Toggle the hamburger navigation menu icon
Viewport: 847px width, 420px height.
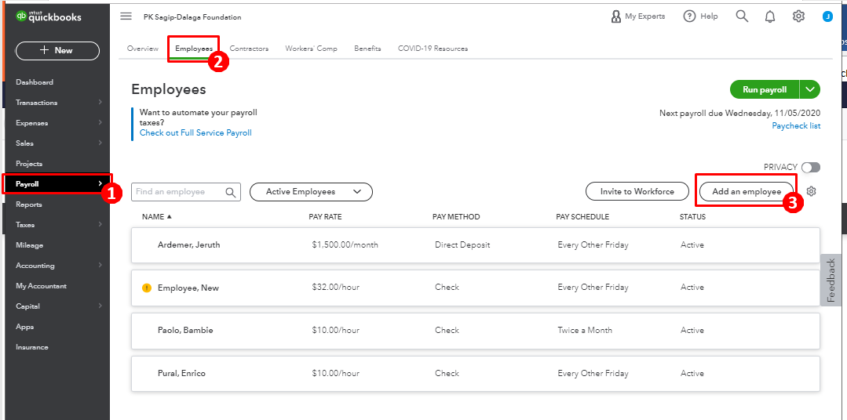click(126, 16)
